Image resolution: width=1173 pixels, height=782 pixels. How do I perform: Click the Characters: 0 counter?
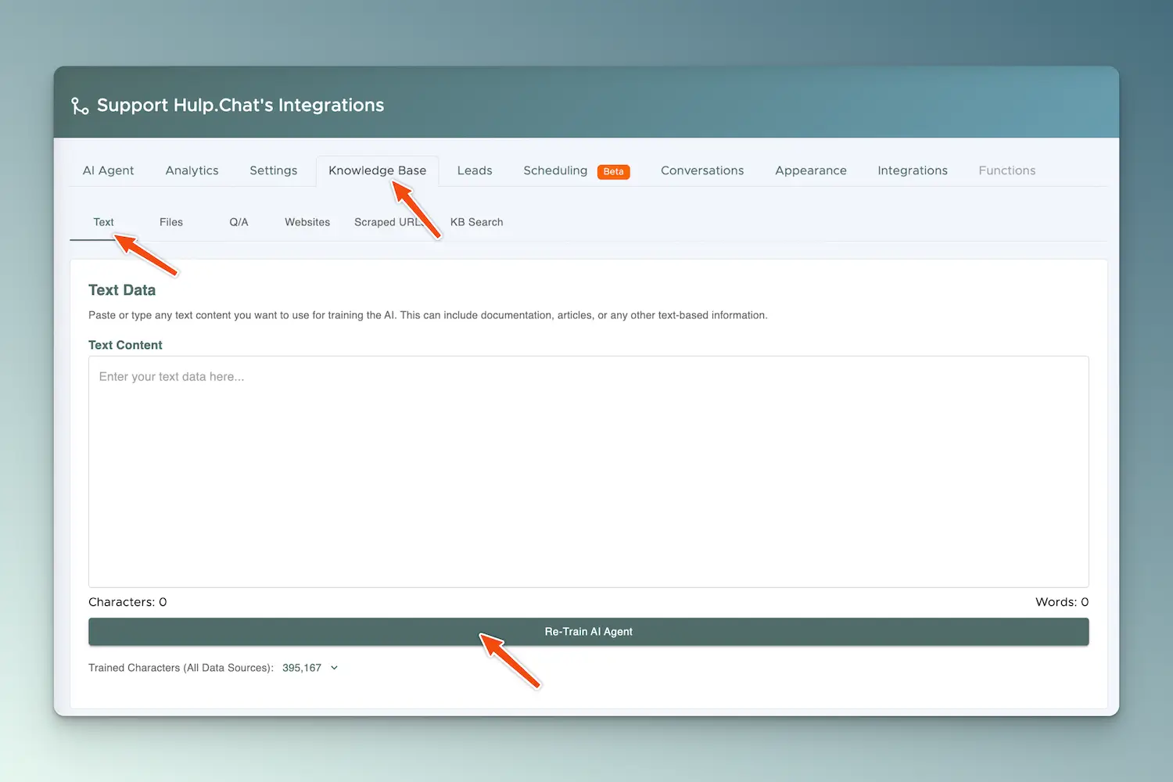(x=127, y=602)
